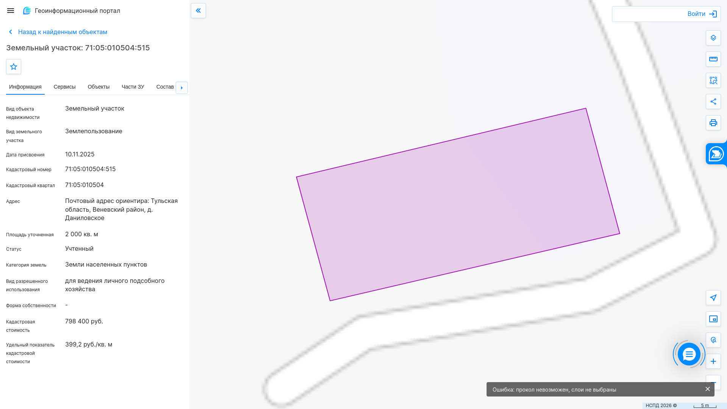727x409 pixels.
Task: Collapse the left information panel
Action: click(x=198, y=11)
